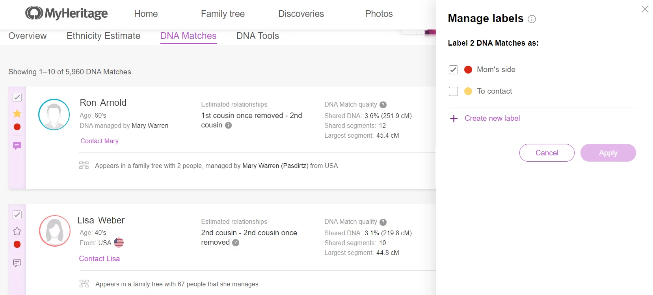Screen dimensions: 653x295
Task: Click the info icon next to Manage labels
Action: coord(532,19)
